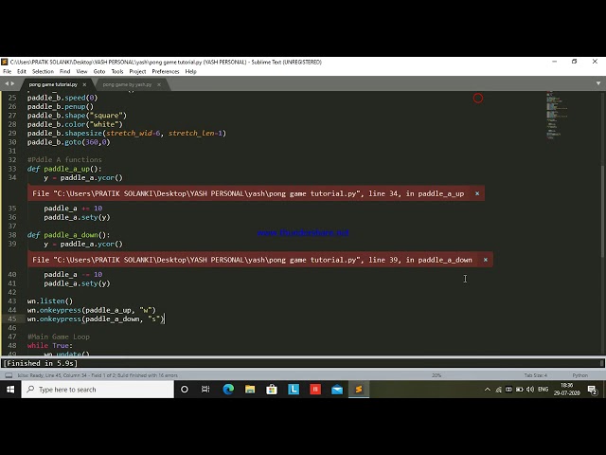The width and height of the screenshot is (606, 455).
Task: Click the Sublime Text taskbar icon
Action: pyautogui.click(x=359, y=390)
